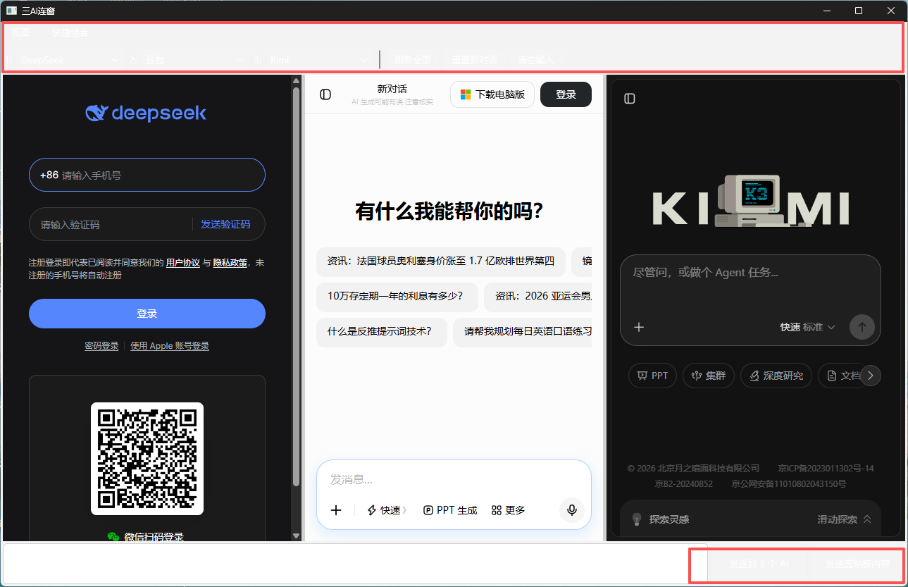Choose 微信扫码登录 in DeepSeek
Image resolution: width=908 pixels, height=587 pixels.
click(147, 537)
